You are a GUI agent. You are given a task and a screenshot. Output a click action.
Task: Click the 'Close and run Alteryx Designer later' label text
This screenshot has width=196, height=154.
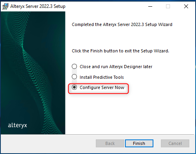pos(116,67)
